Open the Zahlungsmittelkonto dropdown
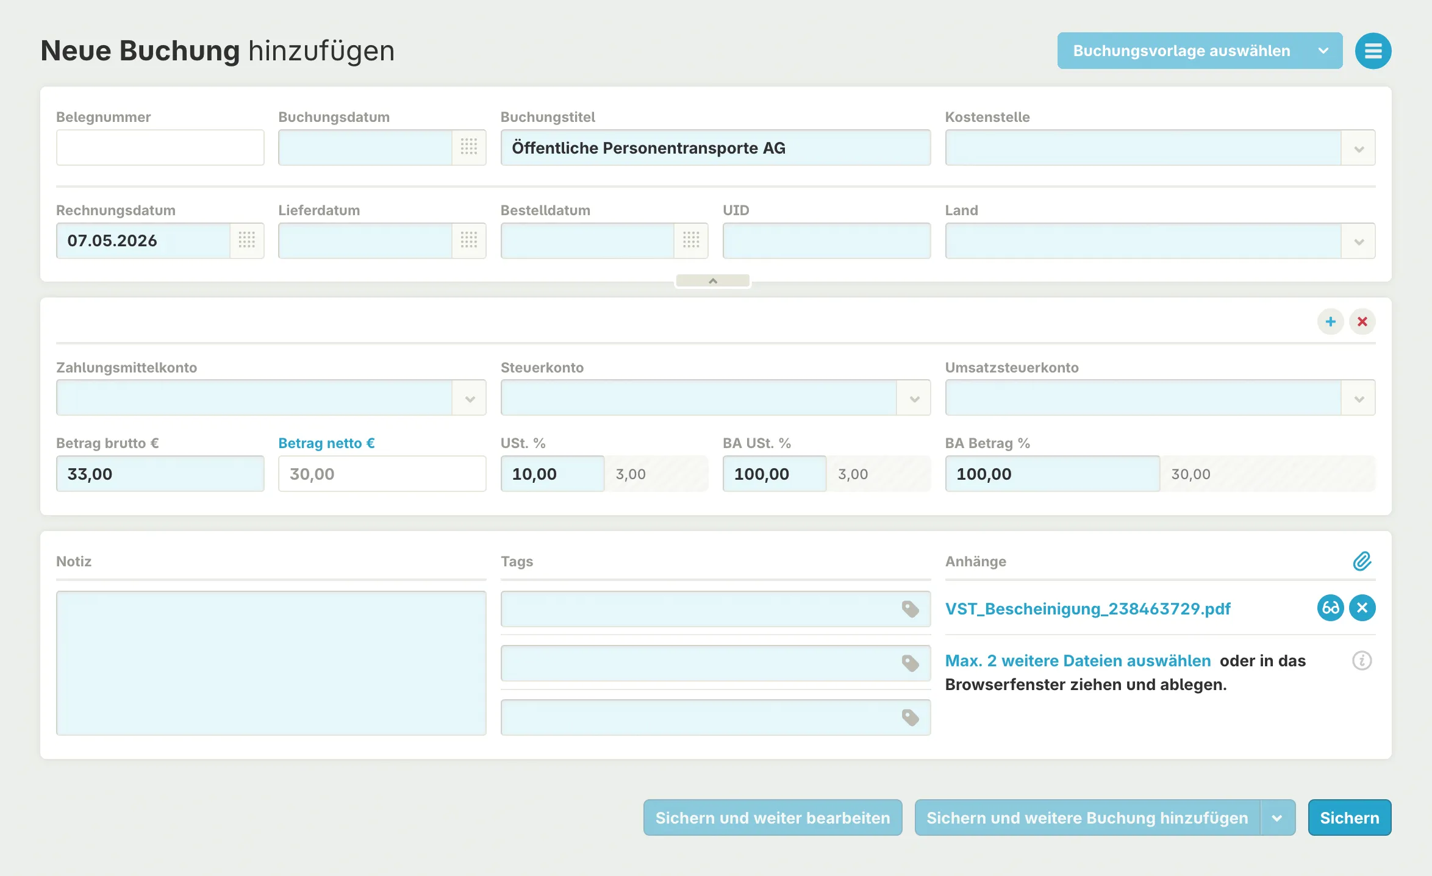This screenshot has width=1432, height=876. point(469,399)
